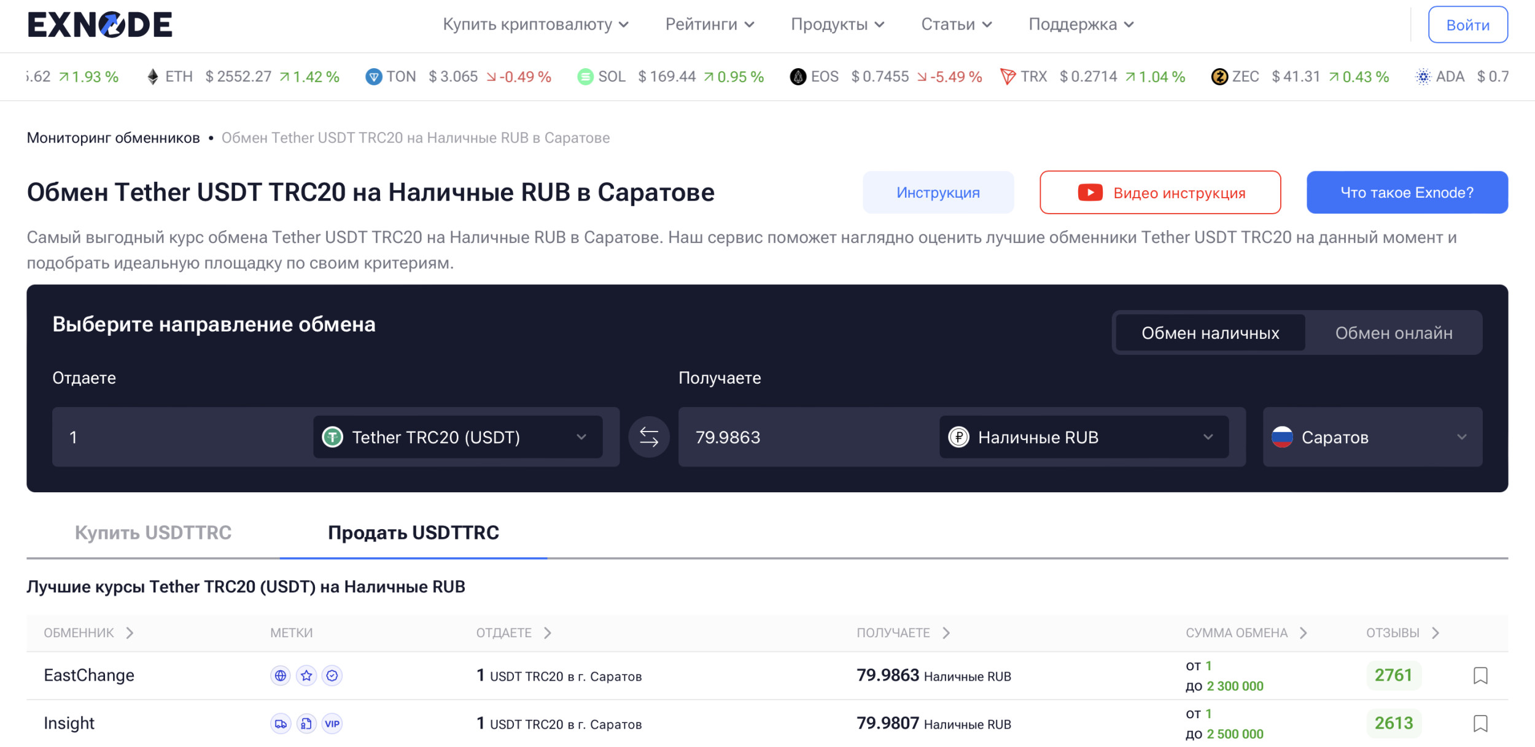Click the Войти login button
This screenshot has width=1535, height=747.
pyautogui.click(x=1467, y=25)
